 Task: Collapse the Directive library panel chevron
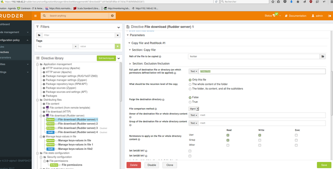[119, 58]
